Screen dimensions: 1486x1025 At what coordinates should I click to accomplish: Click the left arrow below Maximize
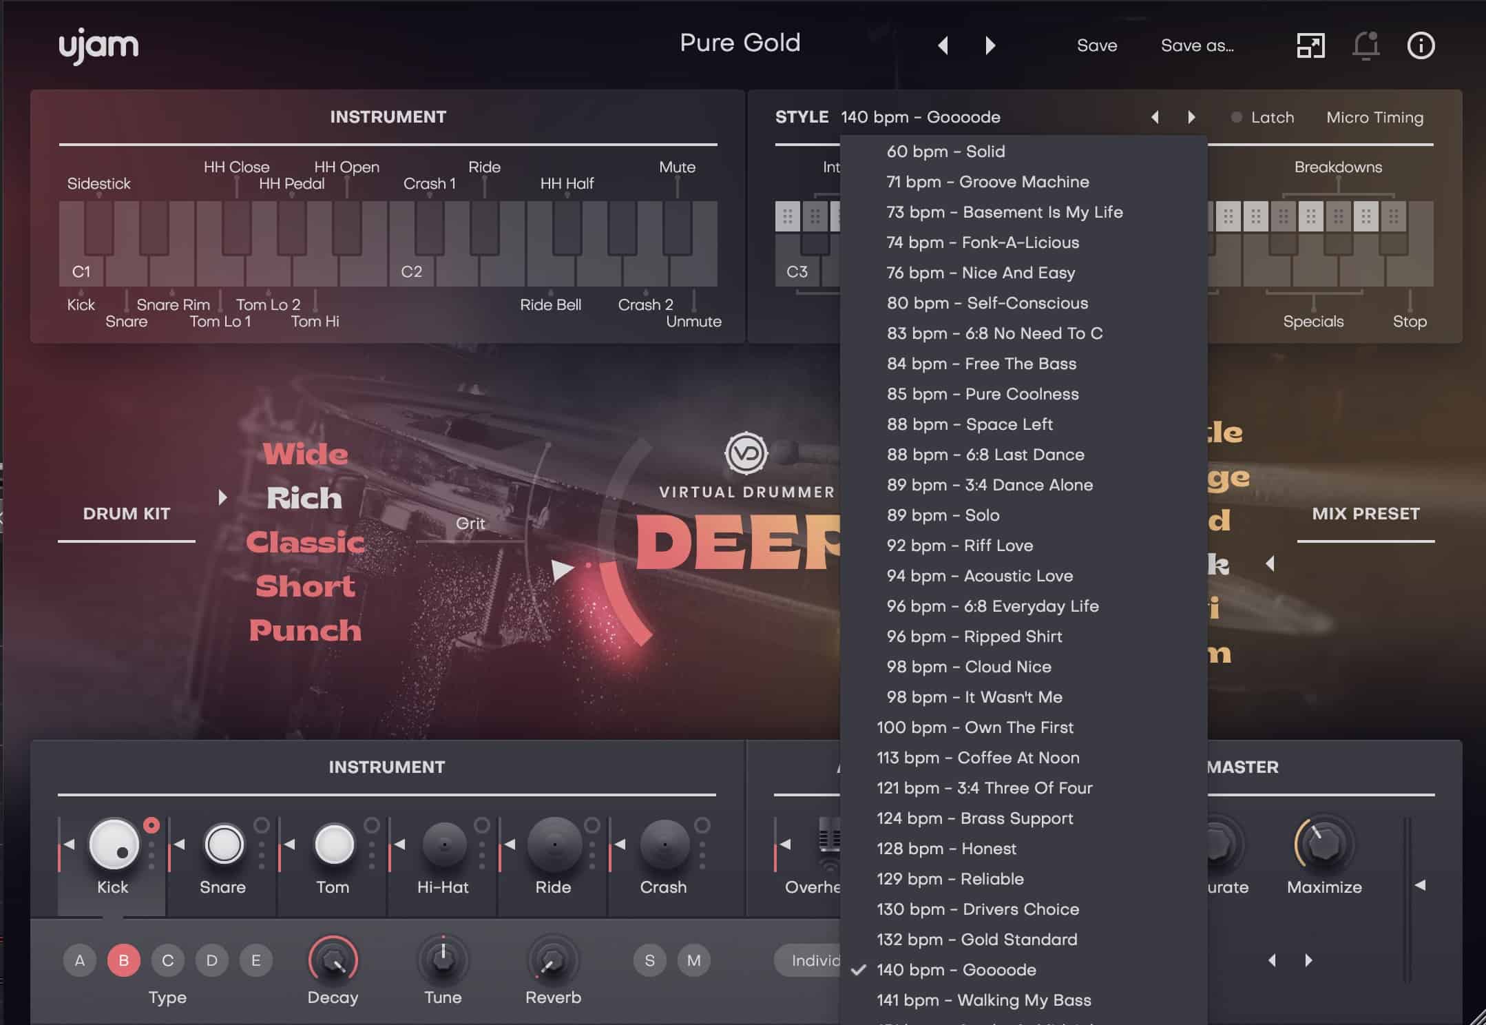[x=1272, y=960]
